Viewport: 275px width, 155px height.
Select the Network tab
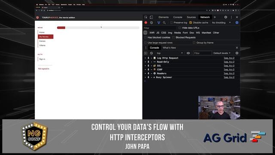[205, 17]
